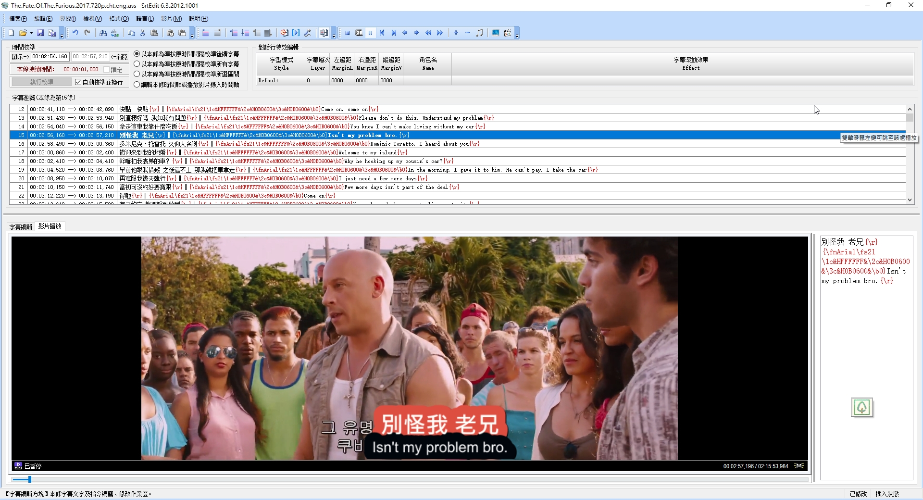923x500 pixels.
Task: Click the mark-time clock document icon
Action: tap(285, 33)
